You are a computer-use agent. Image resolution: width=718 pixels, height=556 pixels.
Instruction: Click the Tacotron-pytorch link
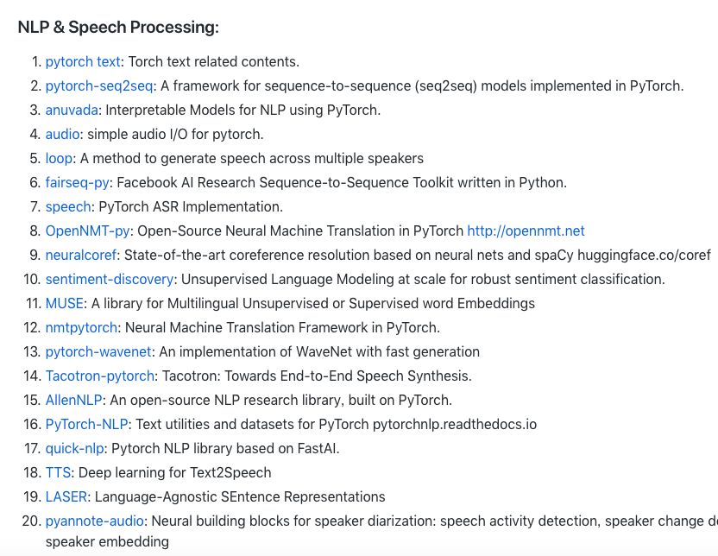[x=100, y=376]
